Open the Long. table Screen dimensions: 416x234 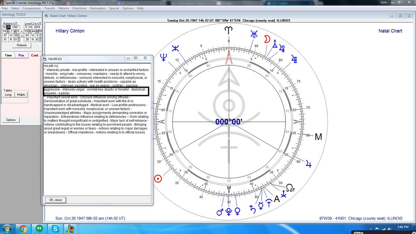[x=9, y=95]
